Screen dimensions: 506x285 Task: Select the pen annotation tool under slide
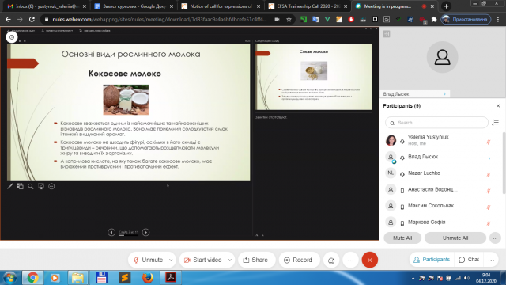10,186
